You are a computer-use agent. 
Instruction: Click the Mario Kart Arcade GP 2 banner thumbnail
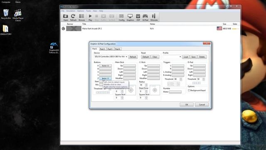(x=74, y=29)
